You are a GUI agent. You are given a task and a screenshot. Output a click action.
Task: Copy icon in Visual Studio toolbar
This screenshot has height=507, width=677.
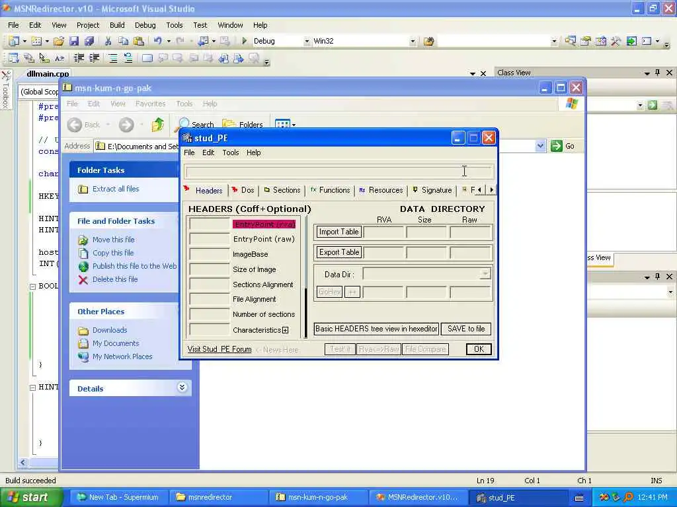point(124,41)
